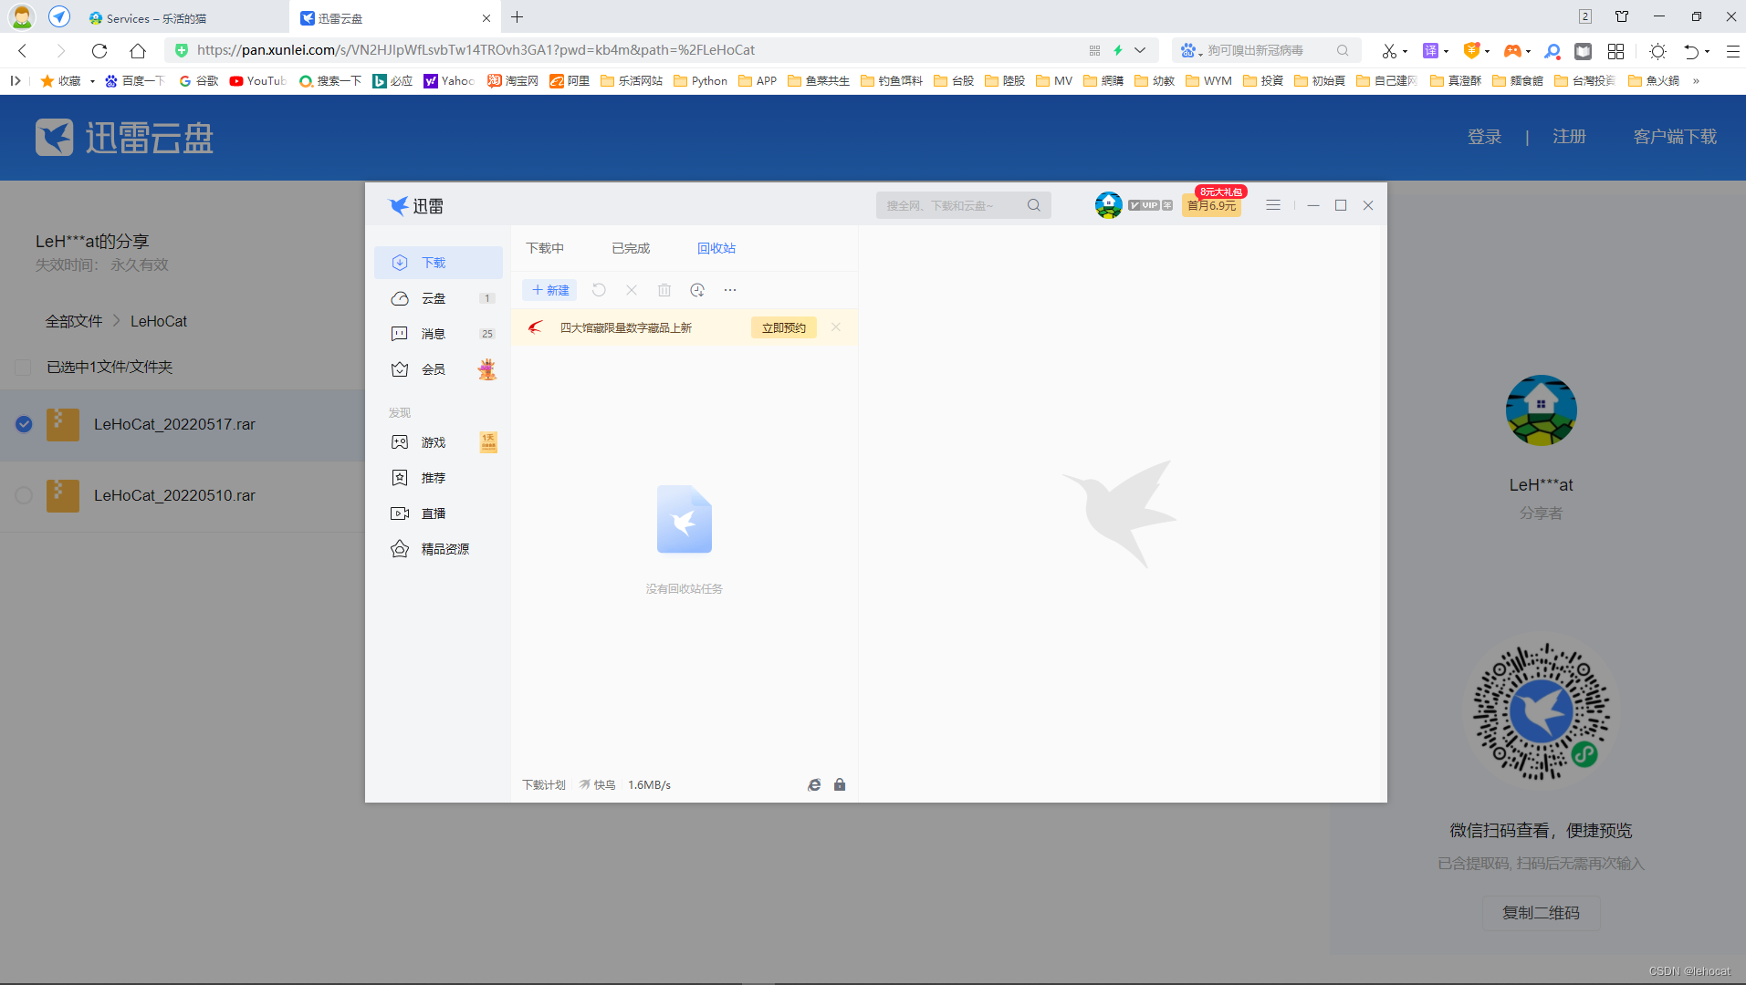This screenshot has width=1746, height=985.
Task: Open a new browser tab with plus button
Action: pos(518,17)
